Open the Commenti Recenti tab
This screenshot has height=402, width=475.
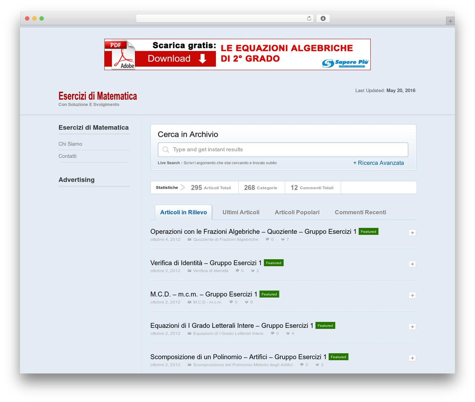click(x=360, y=212)
